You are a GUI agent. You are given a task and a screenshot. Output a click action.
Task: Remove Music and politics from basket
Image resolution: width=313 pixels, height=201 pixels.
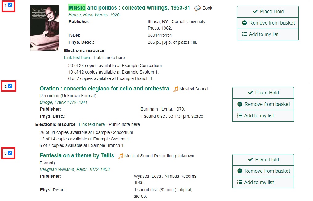point(267,23)
